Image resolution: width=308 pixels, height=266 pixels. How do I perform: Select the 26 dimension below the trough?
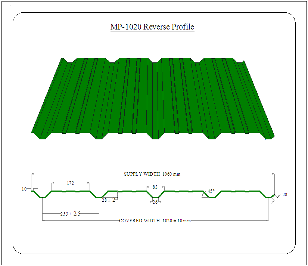coord(155,202)
